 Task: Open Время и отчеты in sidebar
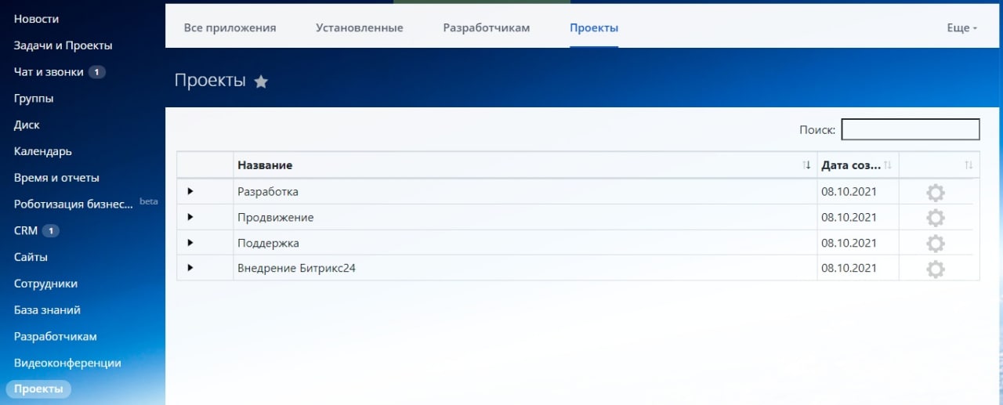point(56,178)
